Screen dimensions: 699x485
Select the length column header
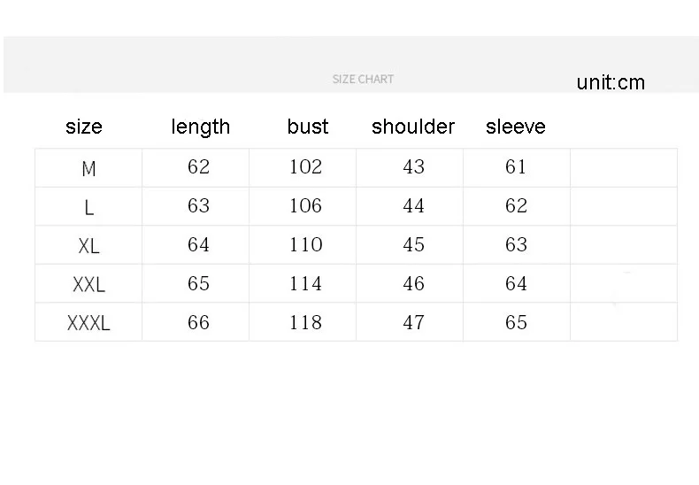(x=200, y=127)
